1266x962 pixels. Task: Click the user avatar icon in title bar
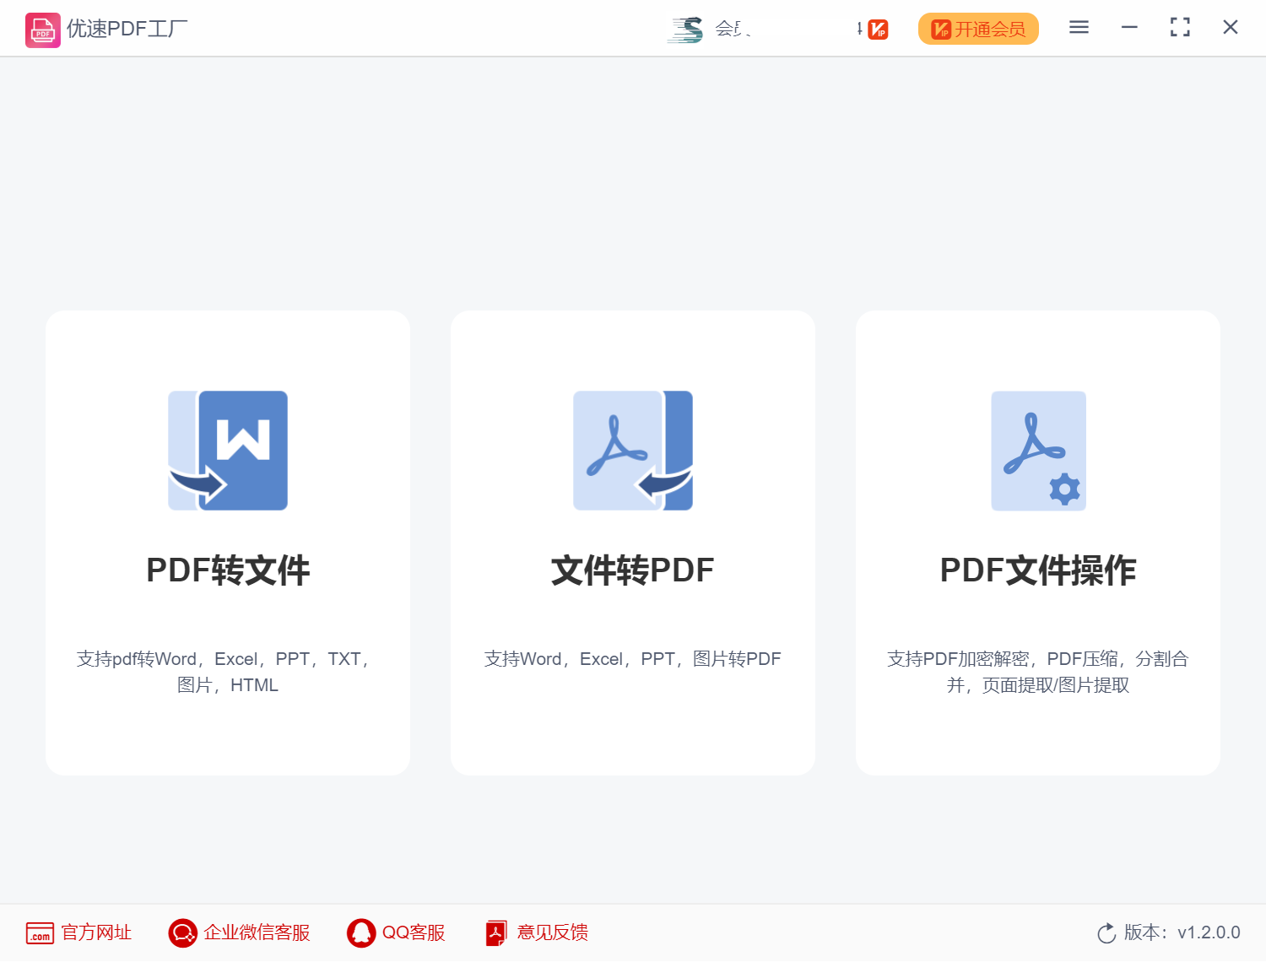click(x=686, y=30)
